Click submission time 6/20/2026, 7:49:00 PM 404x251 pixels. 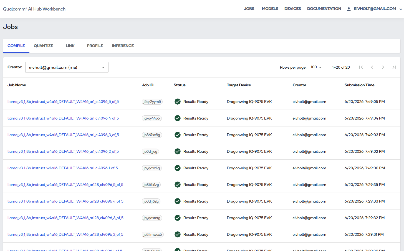365,168
